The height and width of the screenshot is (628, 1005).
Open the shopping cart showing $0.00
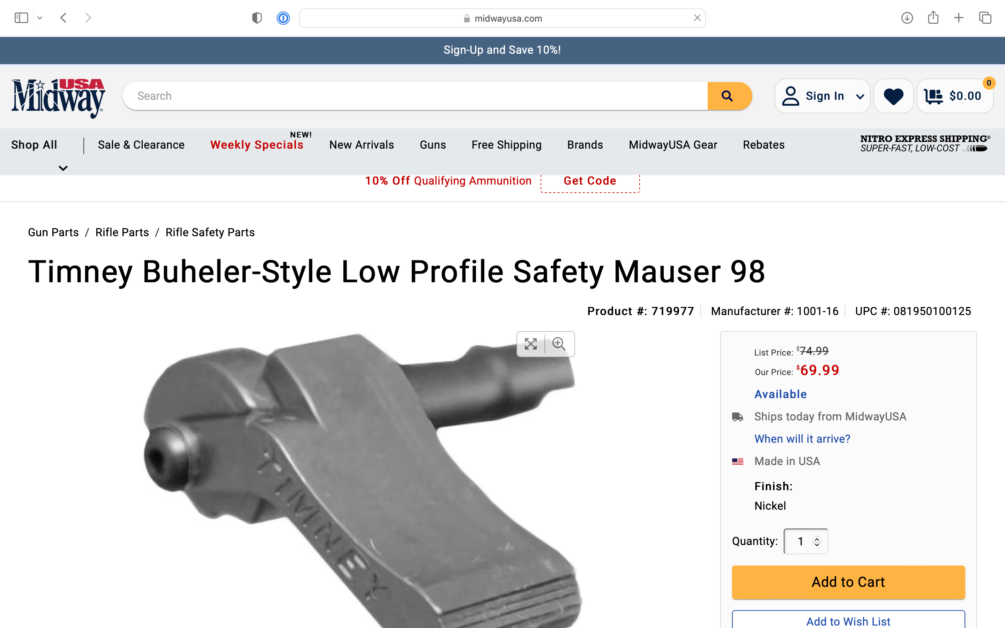point(955,96)
